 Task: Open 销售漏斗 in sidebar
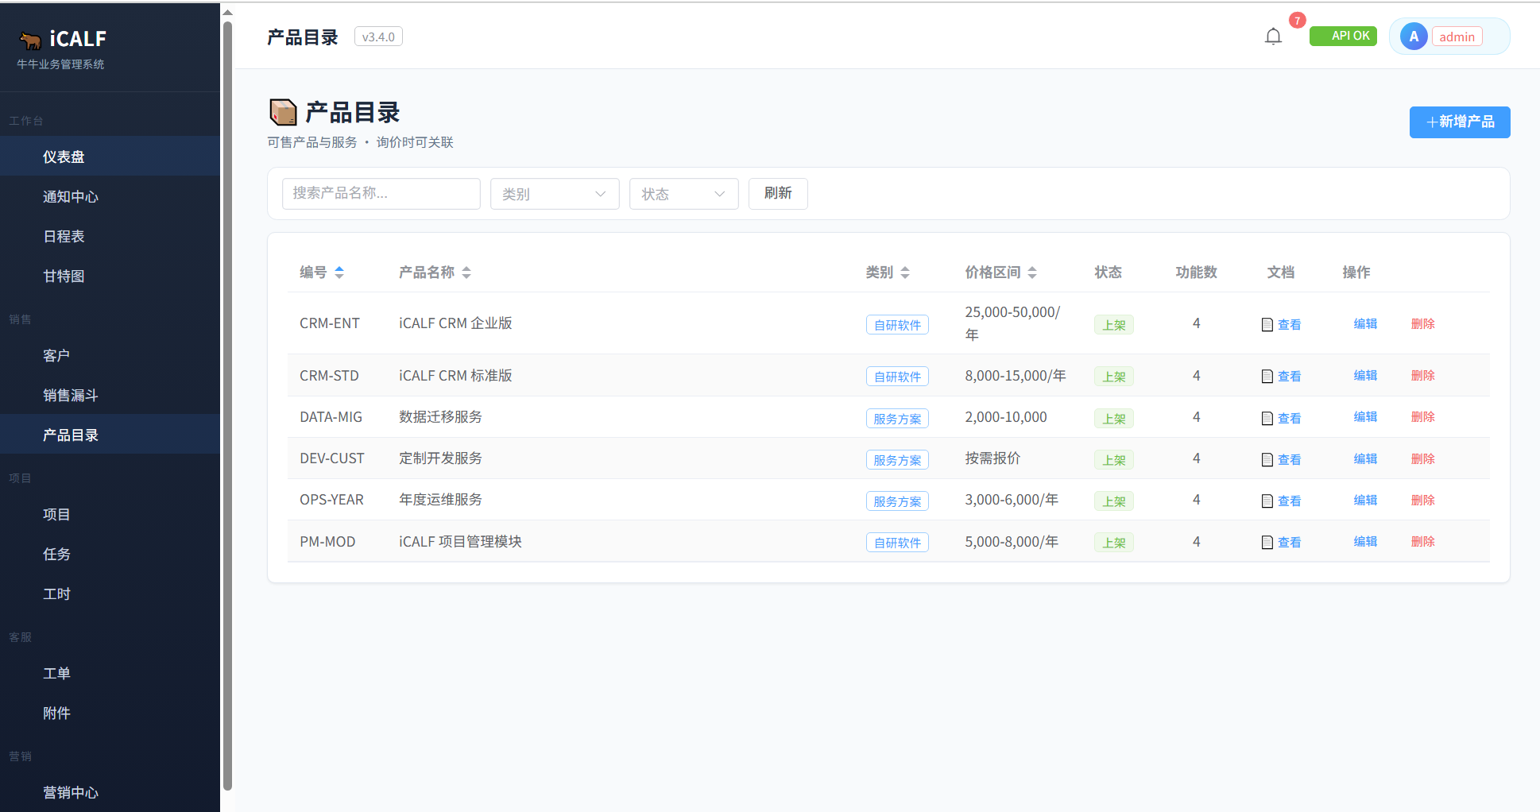(x=110, y=395)
